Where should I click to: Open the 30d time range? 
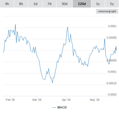point(65,4)
